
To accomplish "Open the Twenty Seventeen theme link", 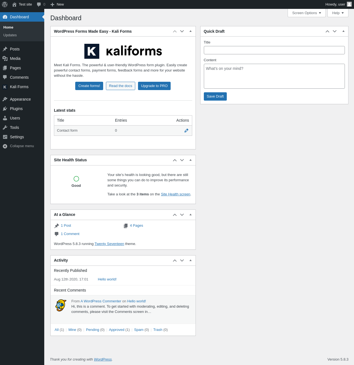I will point(109,244).
